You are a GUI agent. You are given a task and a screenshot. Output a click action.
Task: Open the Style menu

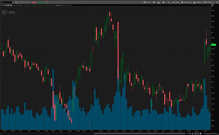click(176, 2)
